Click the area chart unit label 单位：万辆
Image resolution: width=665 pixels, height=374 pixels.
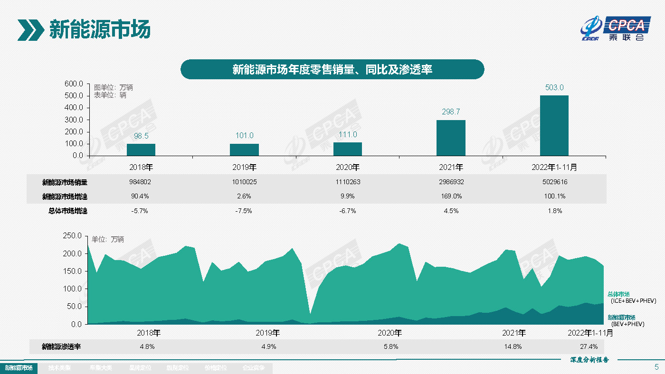(108, 240)
